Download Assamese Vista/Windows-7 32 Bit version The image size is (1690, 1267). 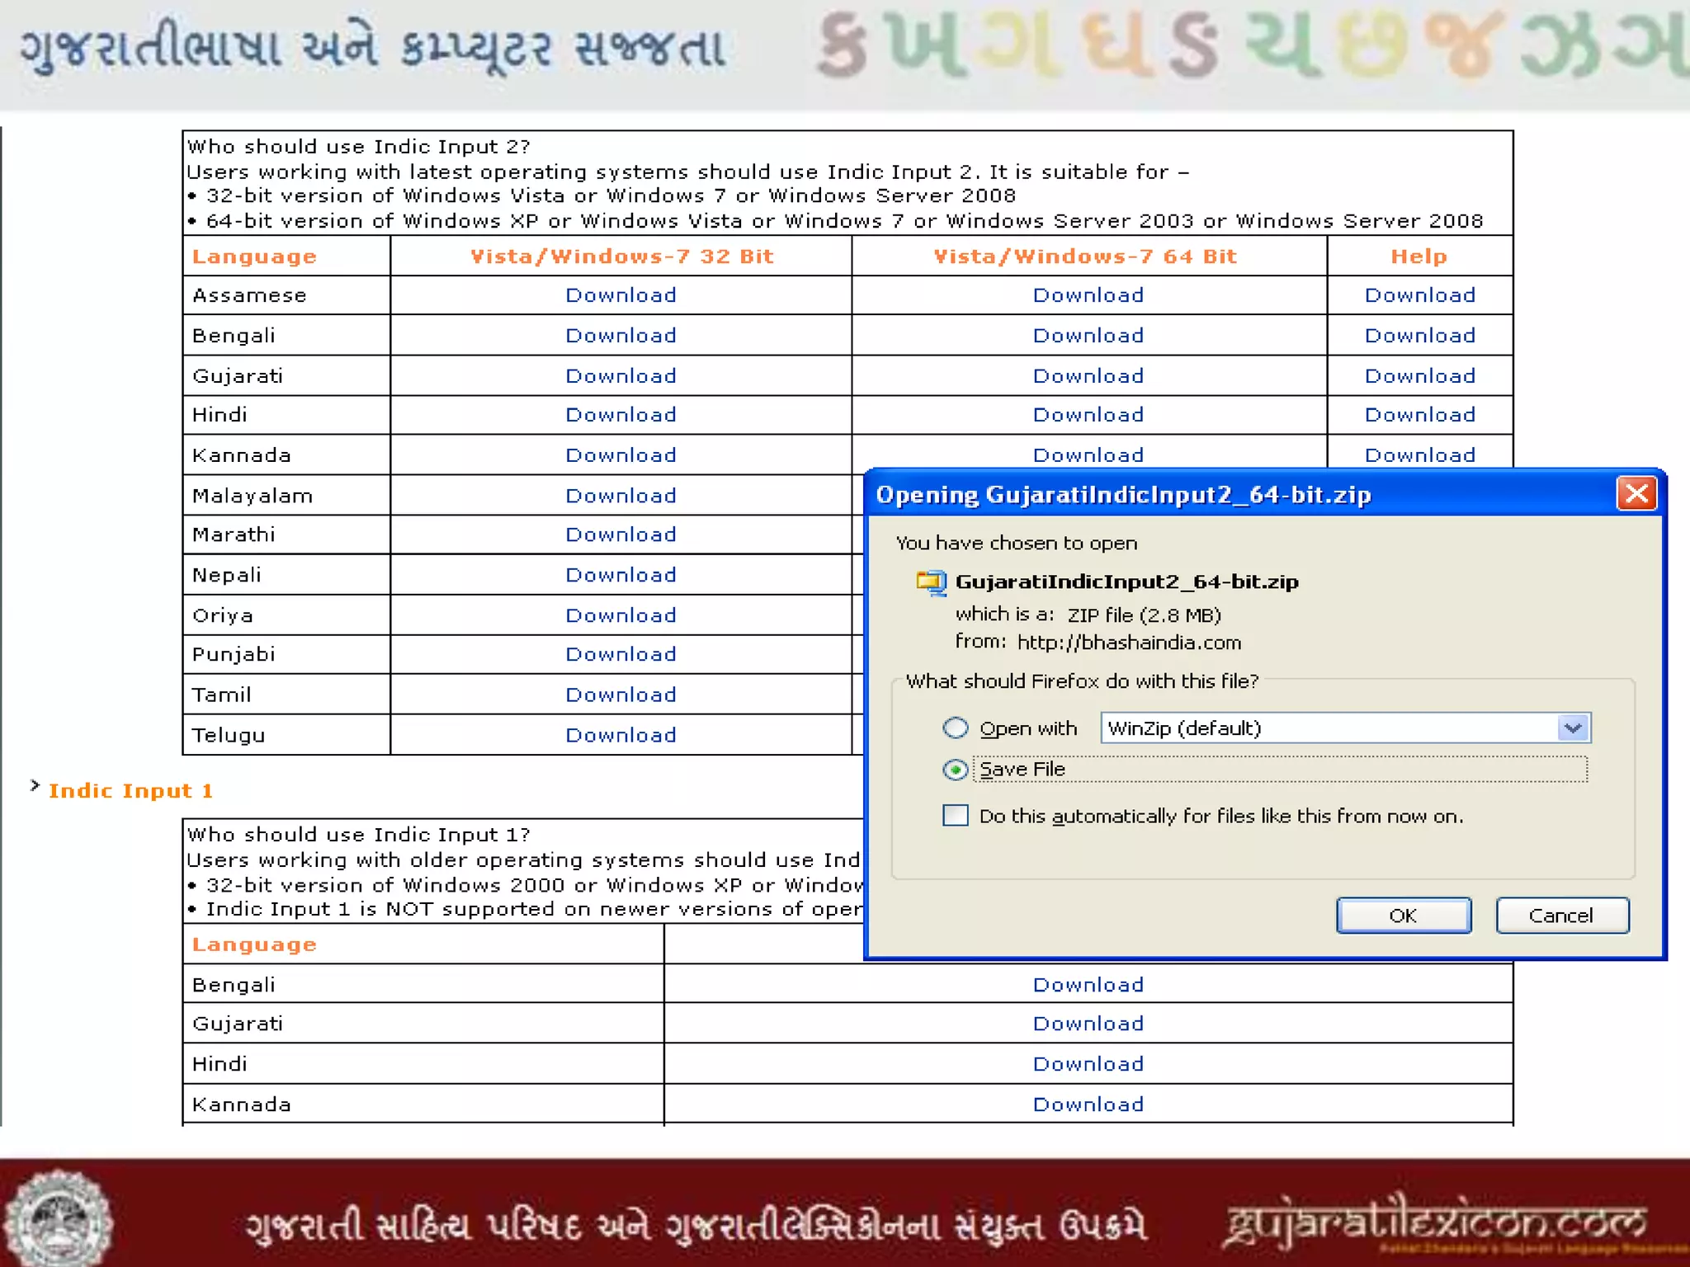point(621,295)
